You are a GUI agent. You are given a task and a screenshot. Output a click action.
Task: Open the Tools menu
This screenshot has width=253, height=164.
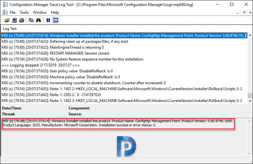point(24,12)
